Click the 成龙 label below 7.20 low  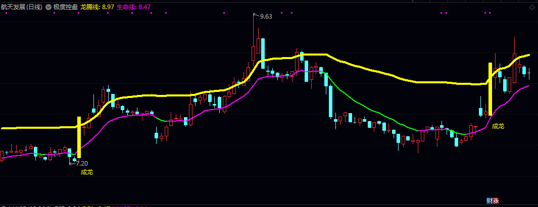pyautogui.click(x=87, y=172)
